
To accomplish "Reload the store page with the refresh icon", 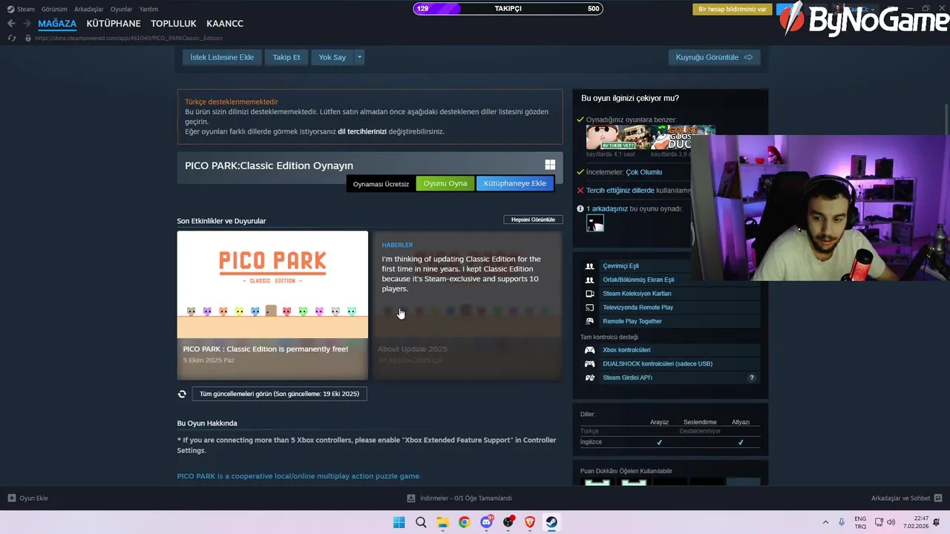I will coord(12,38).
